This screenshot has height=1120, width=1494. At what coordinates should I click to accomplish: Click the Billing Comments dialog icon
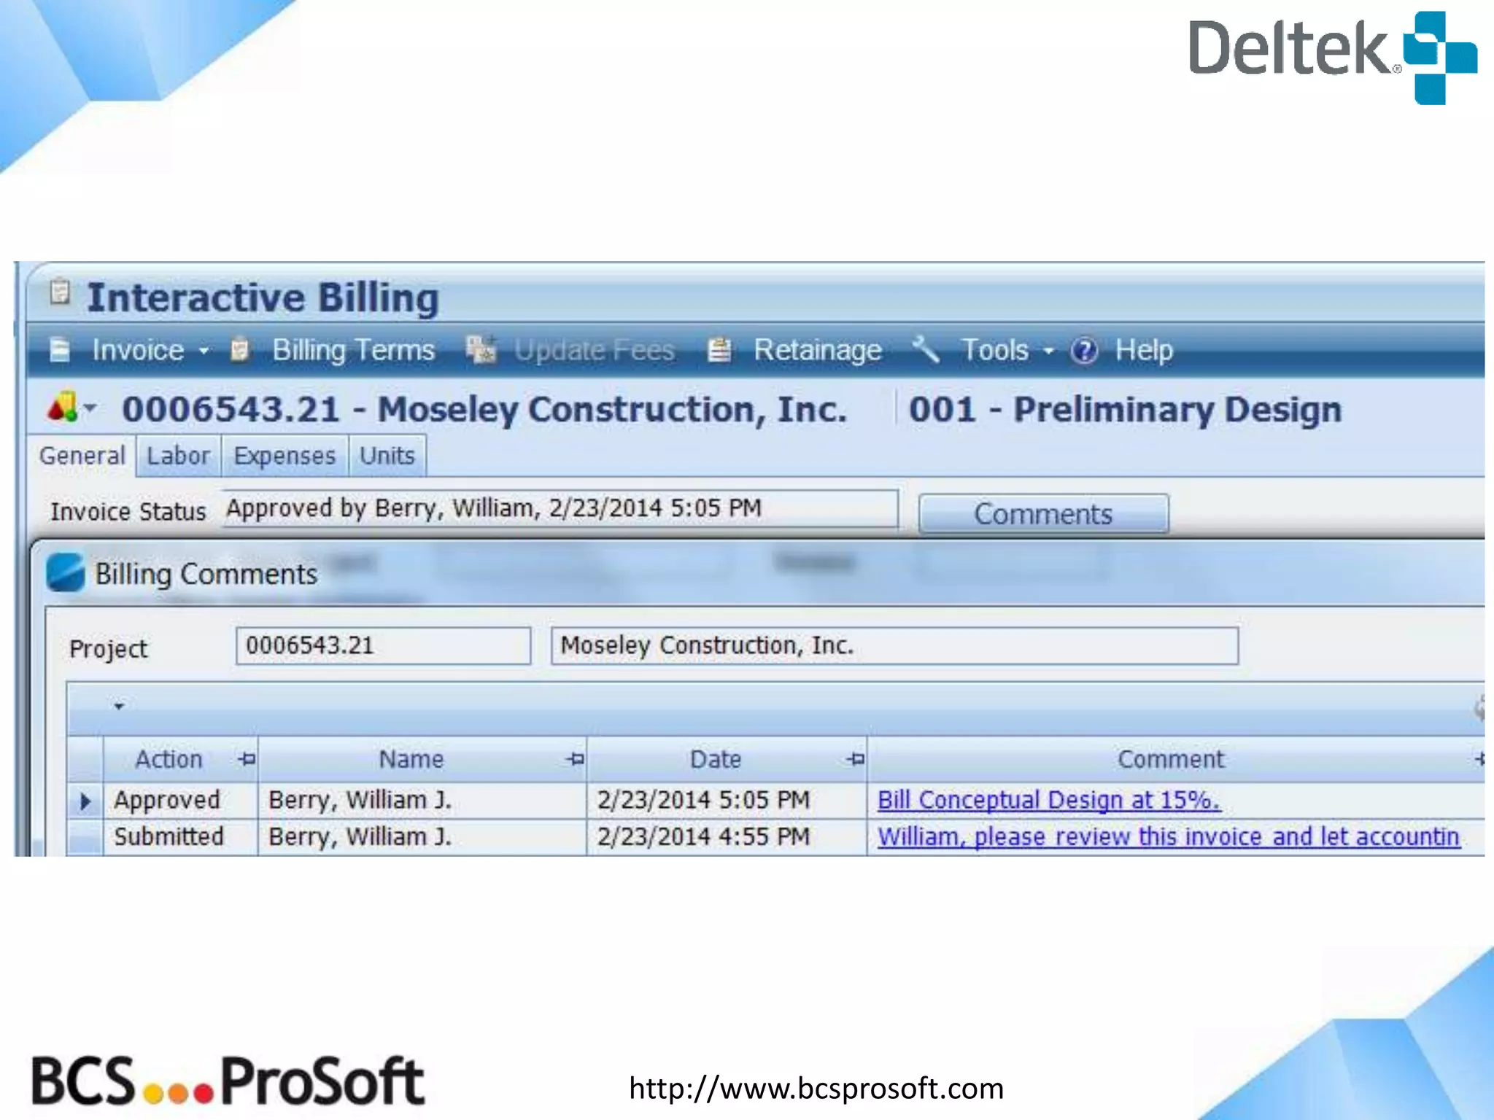(66, 572)
